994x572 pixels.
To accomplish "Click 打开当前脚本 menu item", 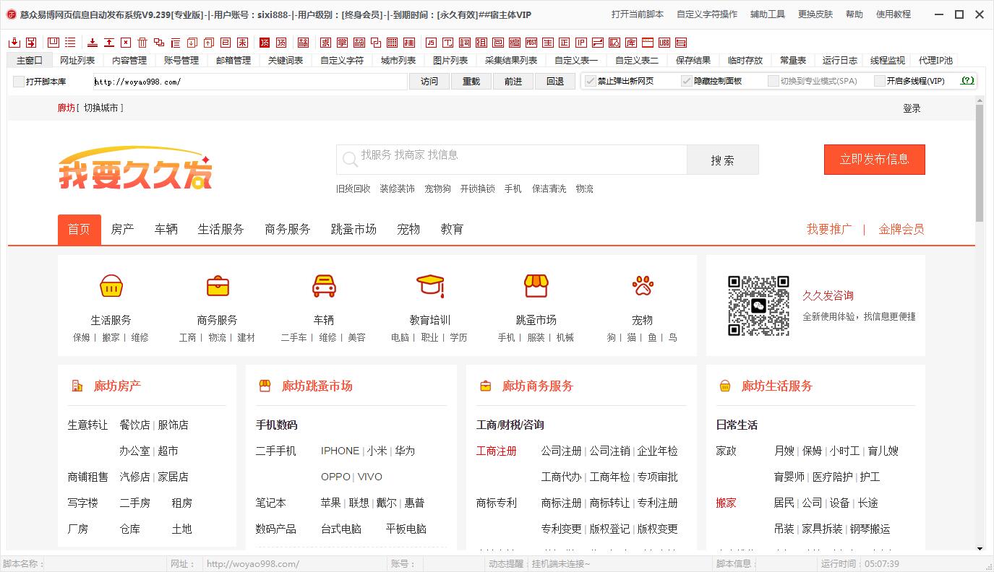I will (x=638, y=14).
